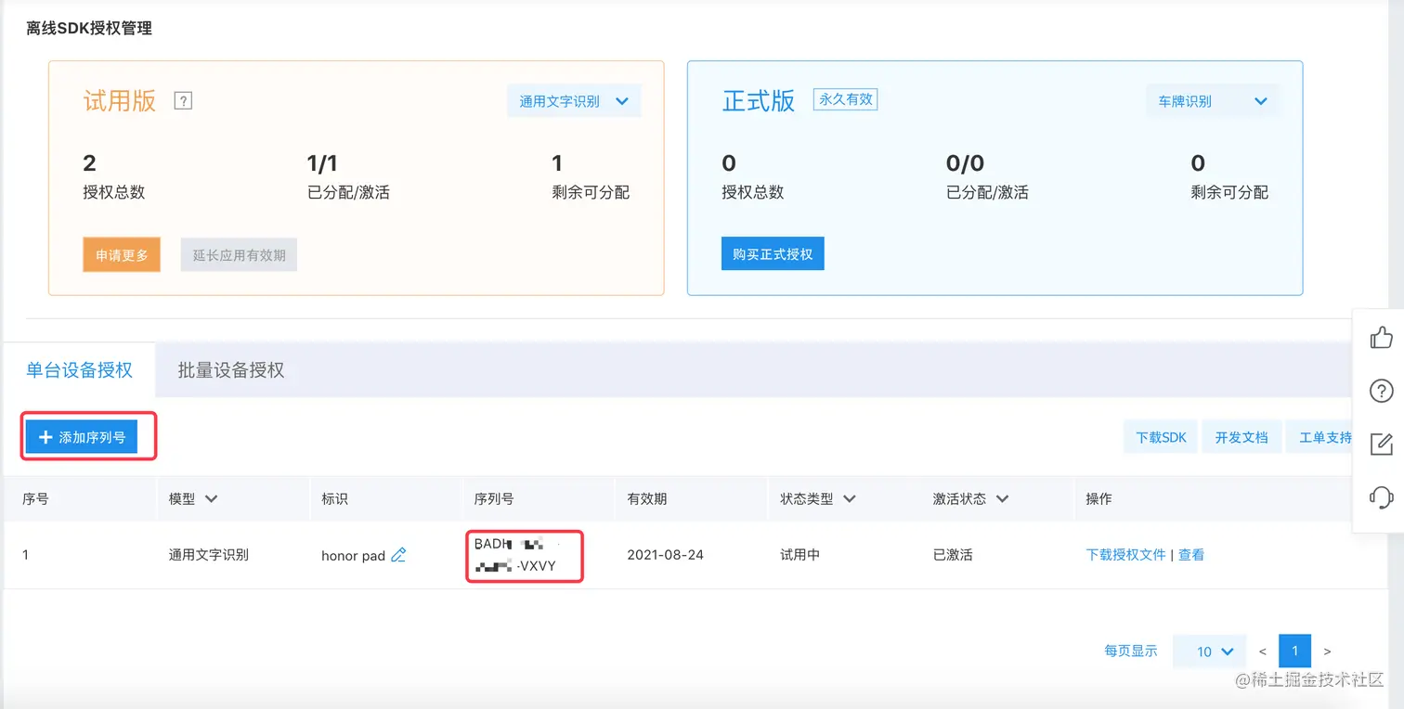This screenshot has width=1404, height=709.
Task: Click the 操作 column header
Action: pyautogui.click(x=1098, y=499)
